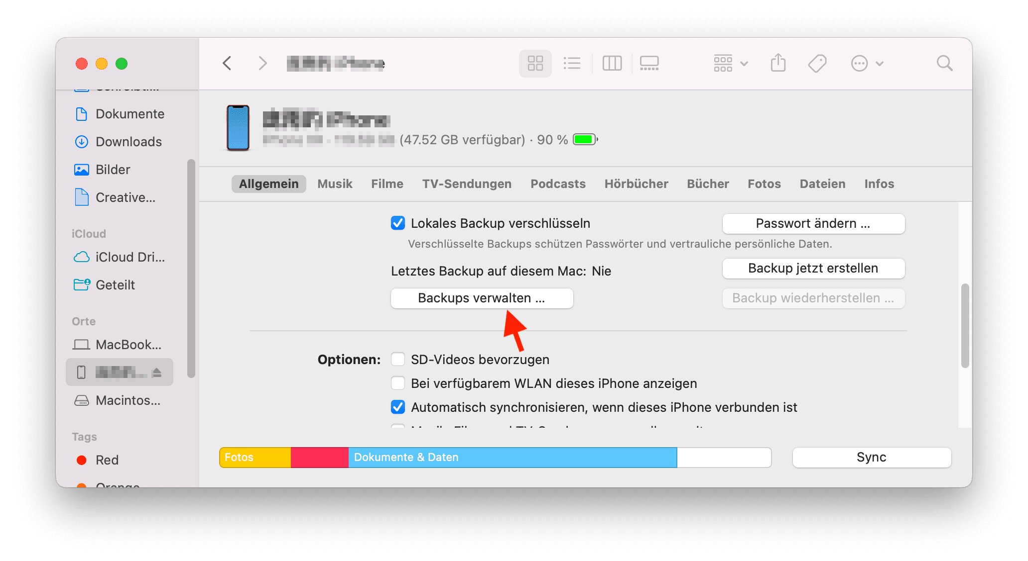
Task: Open iCloud Drive in the sidebar
Action: pos(120,257)
